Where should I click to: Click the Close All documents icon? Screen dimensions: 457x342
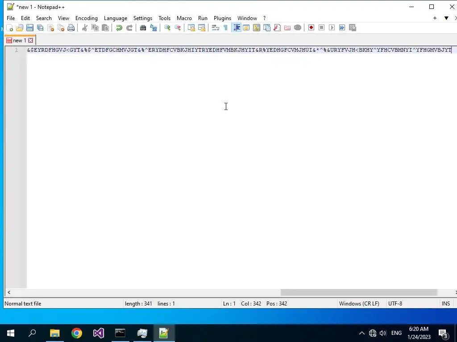(61, 28)
